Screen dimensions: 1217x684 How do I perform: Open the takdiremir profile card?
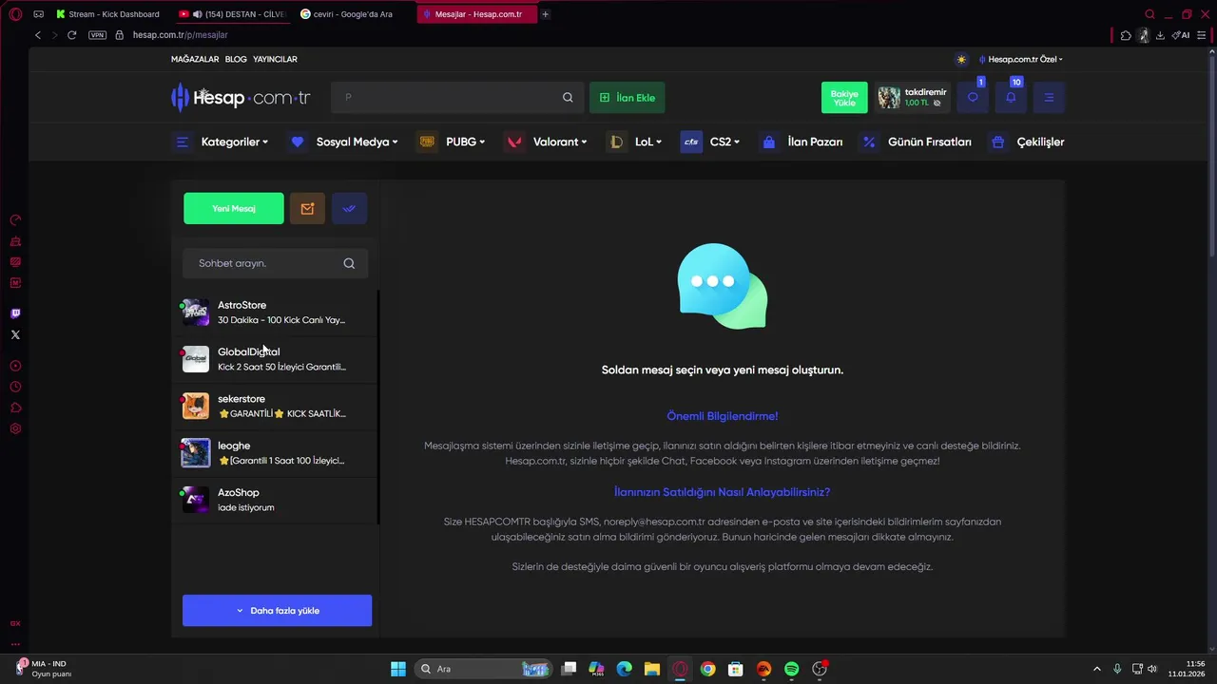(x=913, y=98)
